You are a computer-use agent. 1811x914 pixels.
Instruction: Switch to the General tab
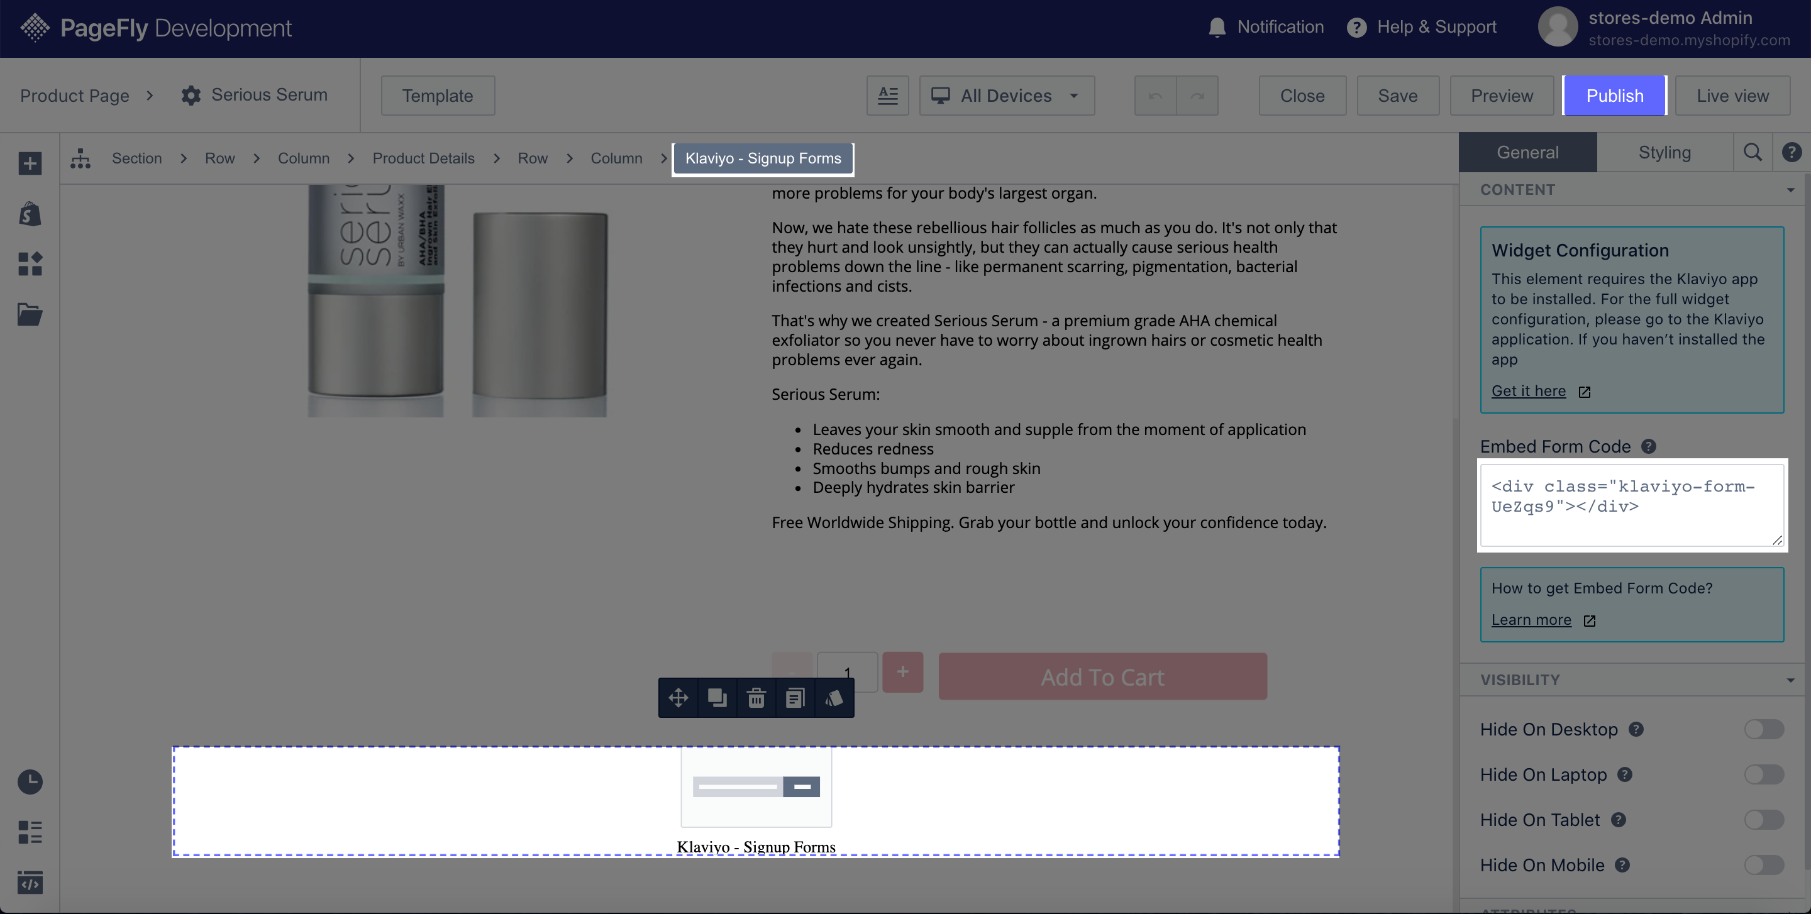click(x=1527, y=151)
